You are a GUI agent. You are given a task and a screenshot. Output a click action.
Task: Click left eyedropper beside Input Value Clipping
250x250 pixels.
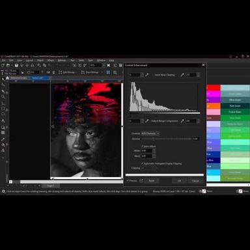point(147,75)
